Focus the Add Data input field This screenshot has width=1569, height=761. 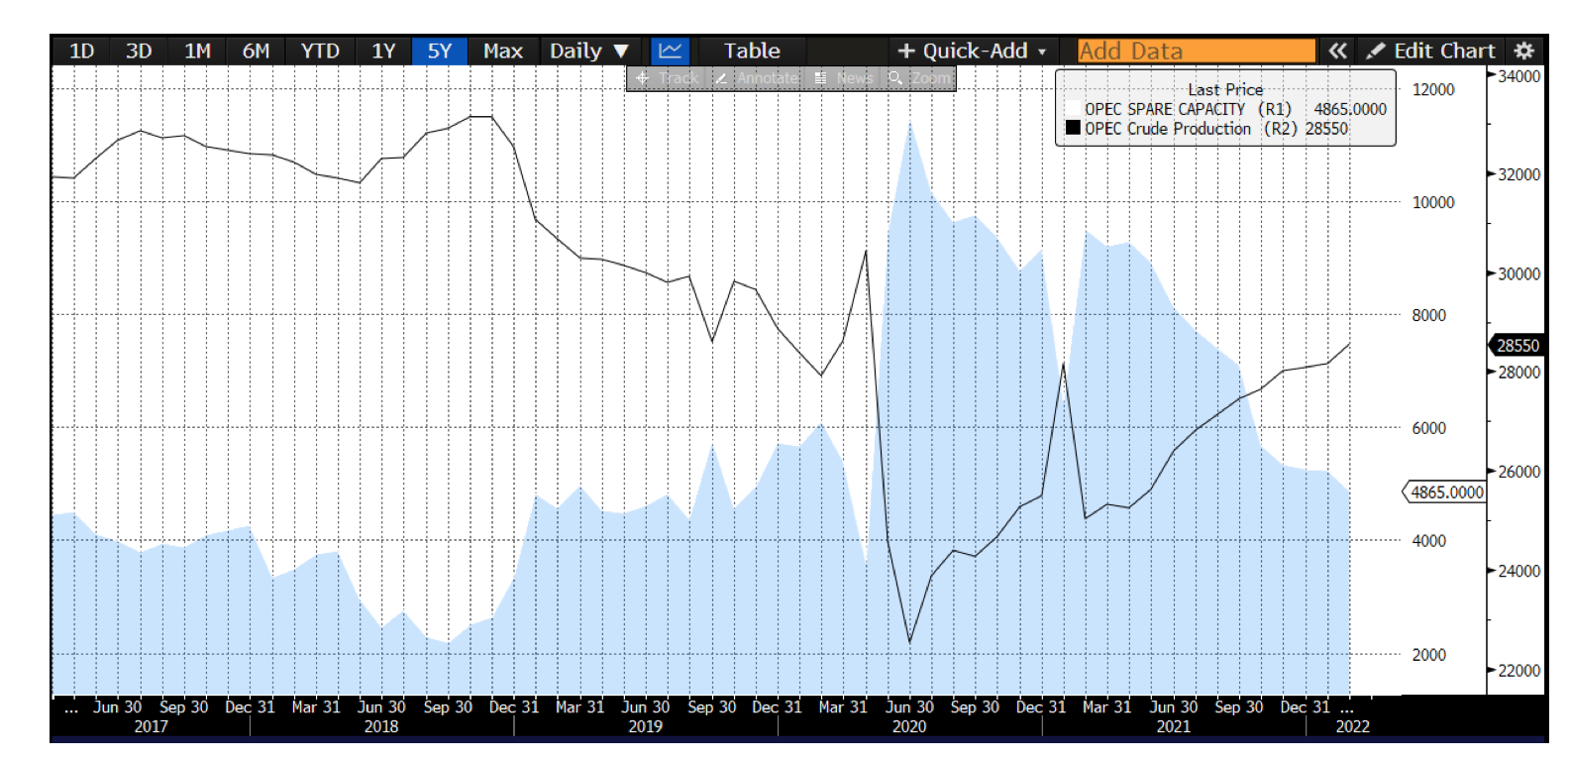(1197, 51)
